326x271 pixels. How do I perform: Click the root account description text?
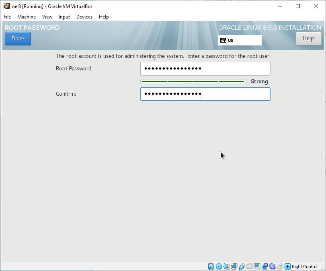(x=163, y=56)
